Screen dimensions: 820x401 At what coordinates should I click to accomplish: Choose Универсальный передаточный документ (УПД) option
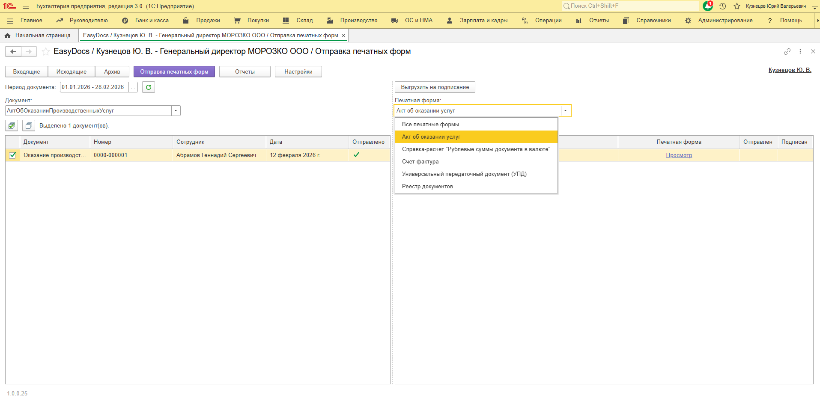(464, 174)
